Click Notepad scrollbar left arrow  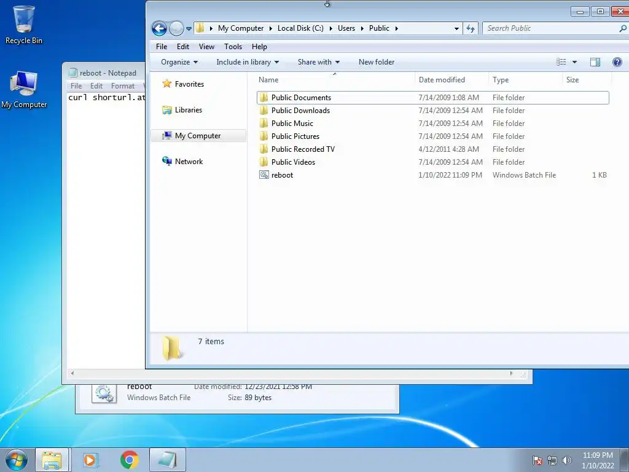pos(72,374)
